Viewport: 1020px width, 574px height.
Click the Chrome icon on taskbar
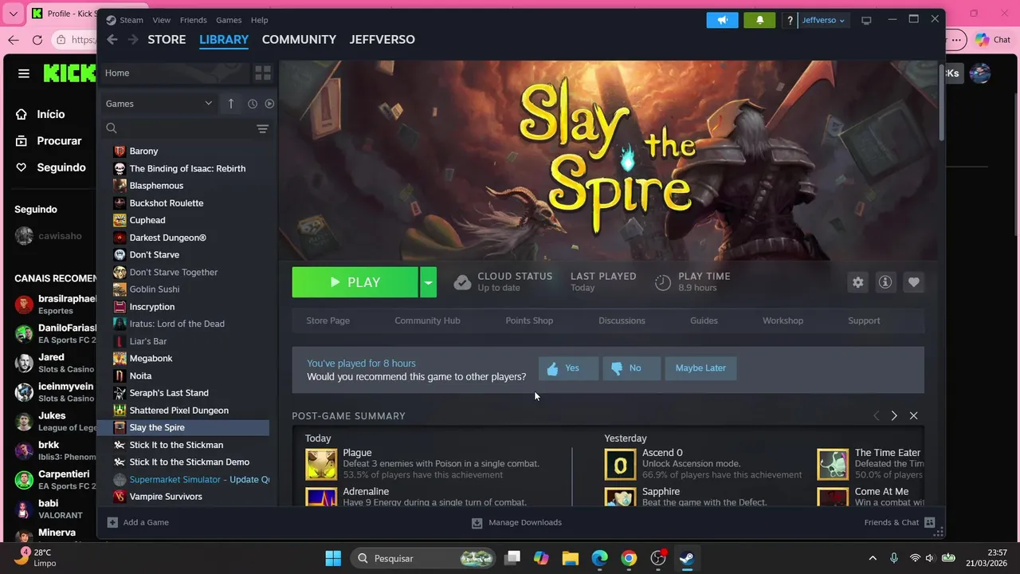629,558
